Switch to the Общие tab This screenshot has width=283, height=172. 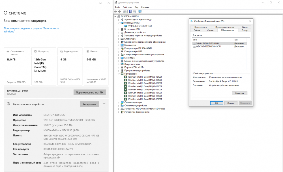197,30
